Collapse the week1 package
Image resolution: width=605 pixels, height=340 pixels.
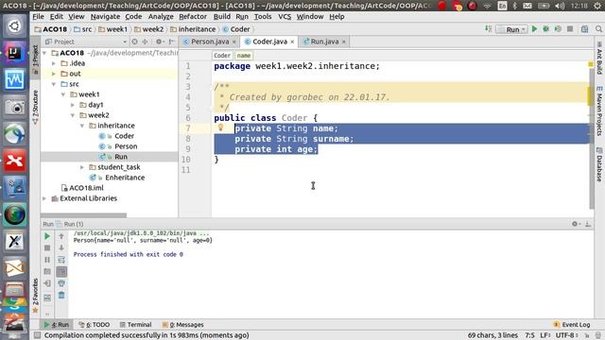coord(63,94)
